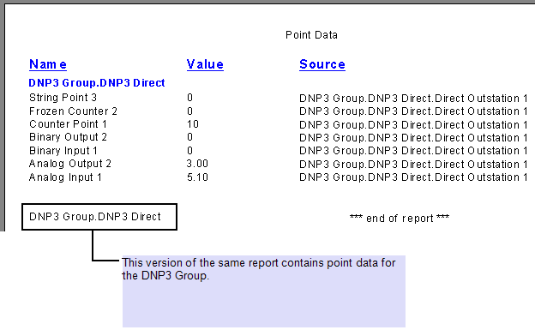This screenshot has width=535, height=336.
Task: Select the Counter Point 1 name
Action: point(68,124)
